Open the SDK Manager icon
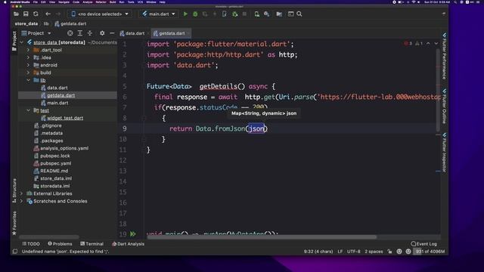Image resolution: width=484 pixels, height=272 pixels. (x=267, y=14)
